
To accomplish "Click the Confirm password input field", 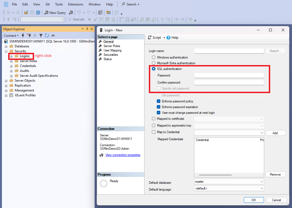I will pyautogui.click(x=229, y=82).
